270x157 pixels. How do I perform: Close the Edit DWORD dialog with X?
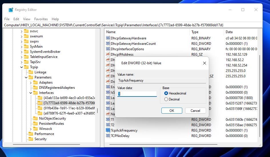pyautogui.click(x=204, y=63)
